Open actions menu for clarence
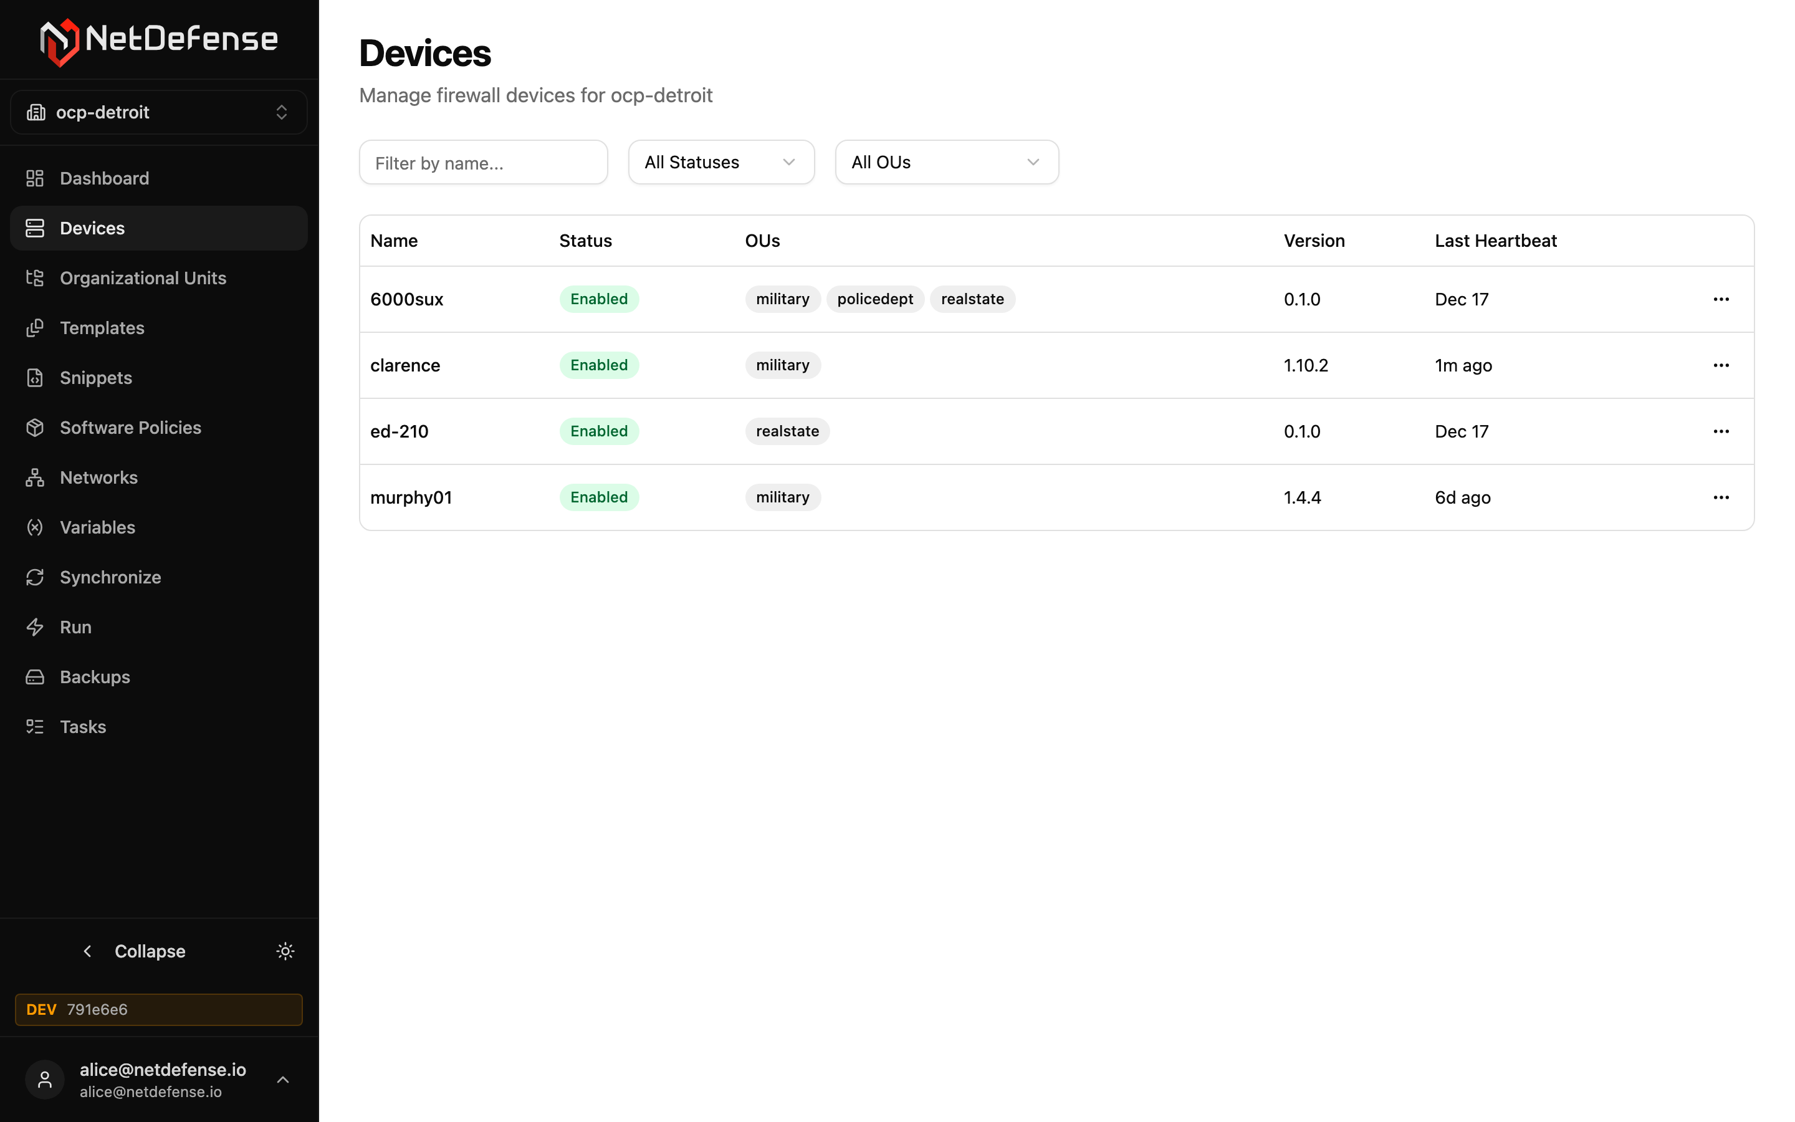The height and width of the screenshot is (1122, 1795). pyautogui.click(x=1721, y=365)
